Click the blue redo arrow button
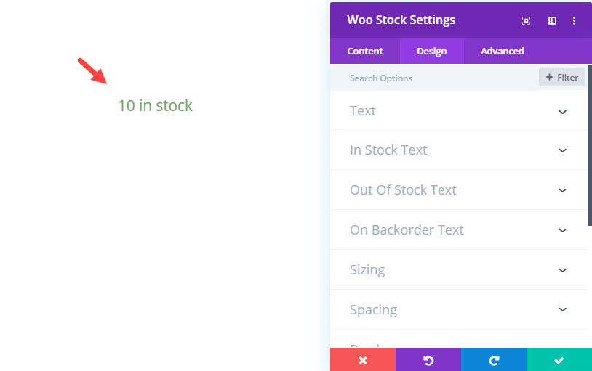592x371 pixels. pyautogui.click(x=494, y=360)
